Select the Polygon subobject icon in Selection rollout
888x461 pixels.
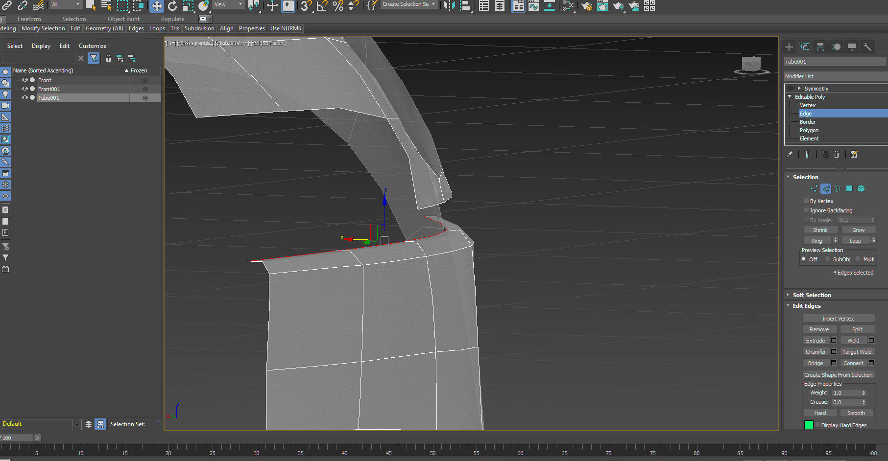849,189
